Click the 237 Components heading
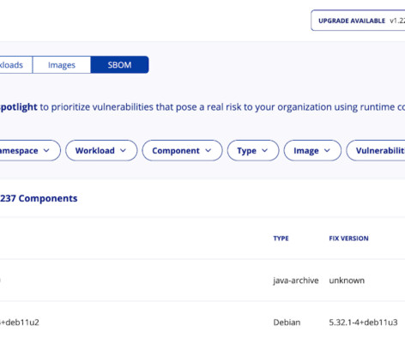405x338 pixels. (39, 198)
